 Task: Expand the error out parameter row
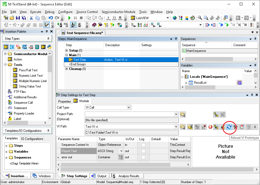click(x=58, y=157)
